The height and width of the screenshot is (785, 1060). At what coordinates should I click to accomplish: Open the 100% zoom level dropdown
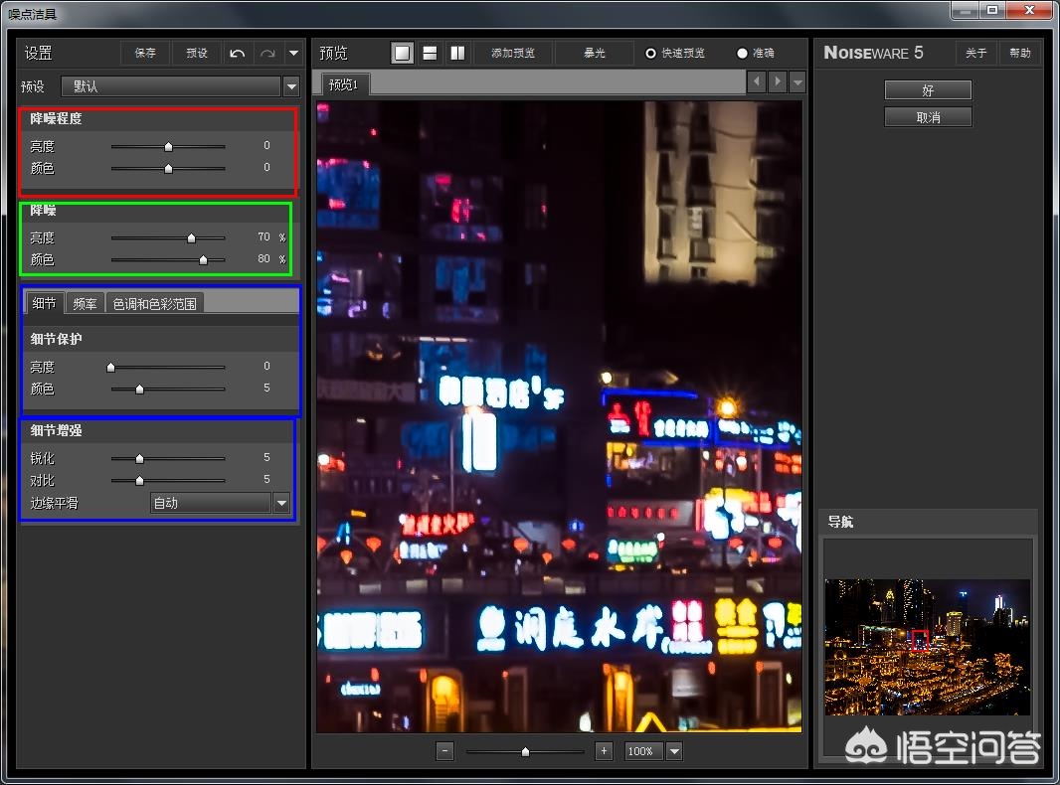(x=673, y=751)
